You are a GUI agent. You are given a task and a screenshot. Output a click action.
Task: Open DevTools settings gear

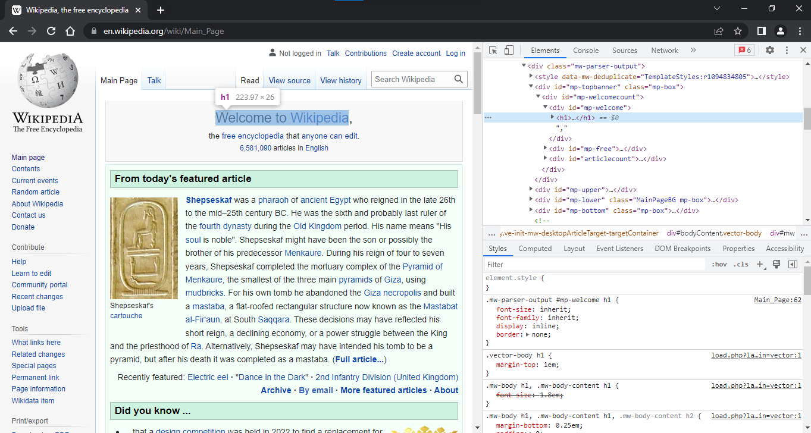769,50
